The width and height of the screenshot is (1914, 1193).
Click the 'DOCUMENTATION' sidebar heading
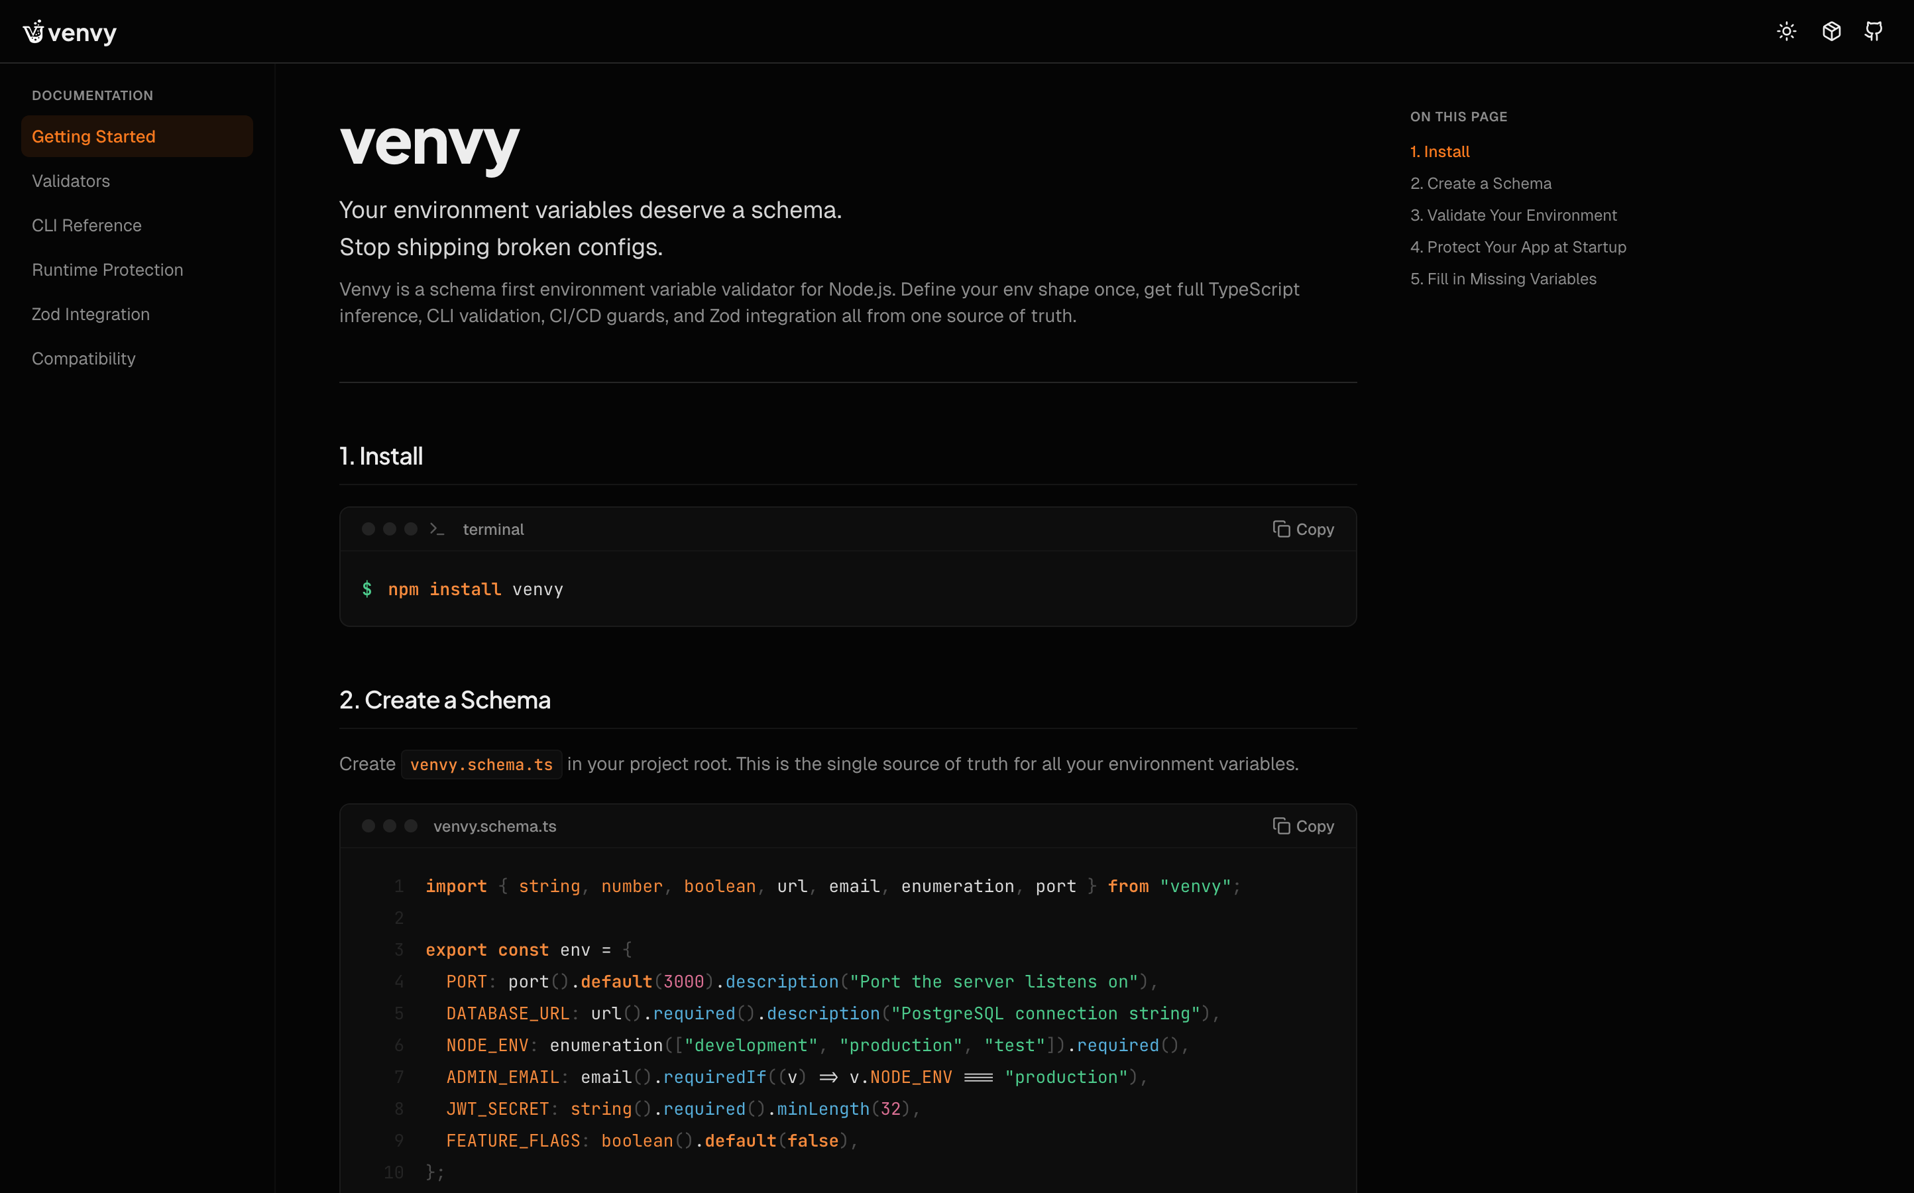coord(92,95)
